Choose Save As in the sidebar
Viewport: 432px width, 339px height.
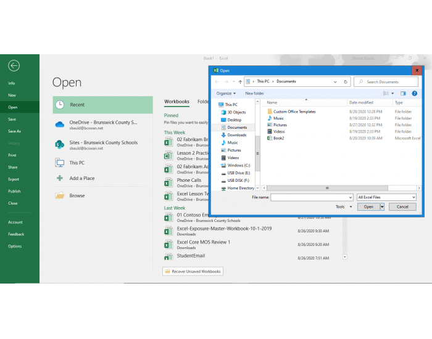pyautogui.click(x=15, y=131)
